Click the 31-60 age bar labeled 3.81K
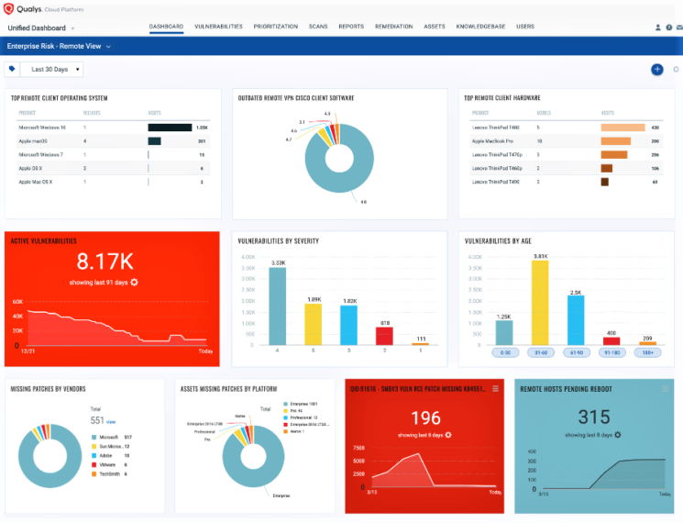The height and width of the screenshot is (523, 683). (540, 303)
